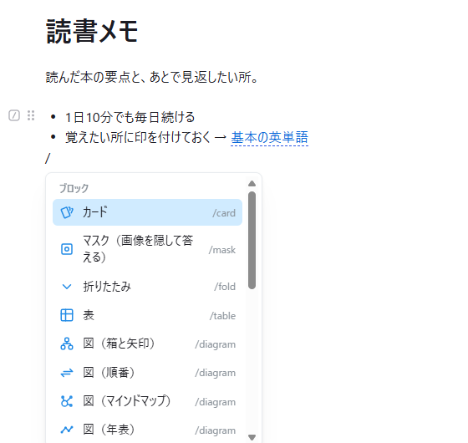Choose 図（年表）entry
The image size is (468, 443).
pyautogui.click(x=147, y=430)
